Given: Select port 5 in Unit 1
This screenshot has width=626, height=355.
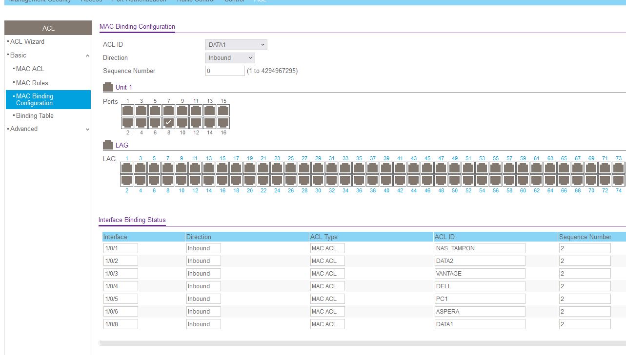Looking at the screenshot, I should coord(155,111).
